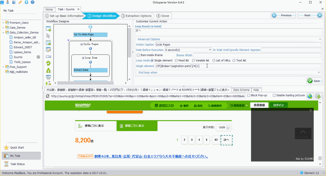Click the globe browser icon

(310, 96)
